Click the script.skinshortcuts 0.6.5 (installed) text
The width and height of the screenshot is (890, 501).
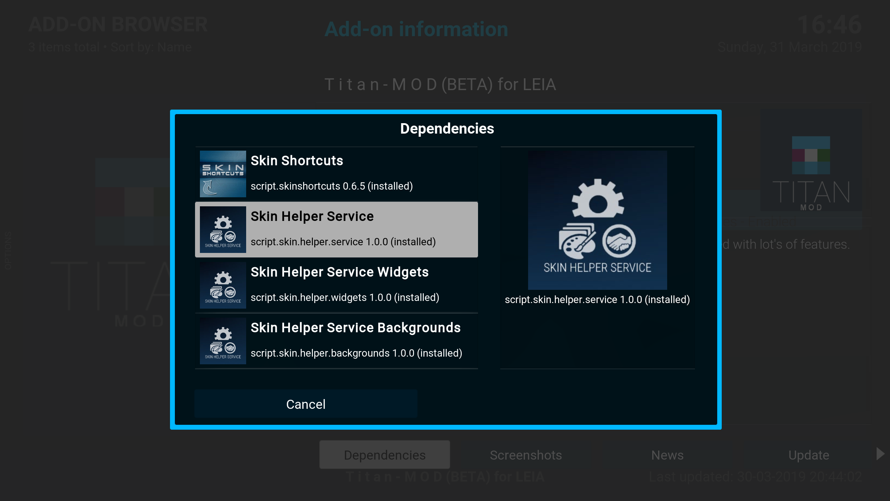332,186
